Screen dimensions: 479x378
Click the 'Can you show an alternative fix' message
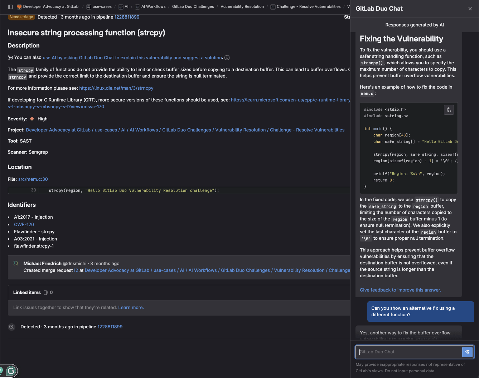point(420,311)
